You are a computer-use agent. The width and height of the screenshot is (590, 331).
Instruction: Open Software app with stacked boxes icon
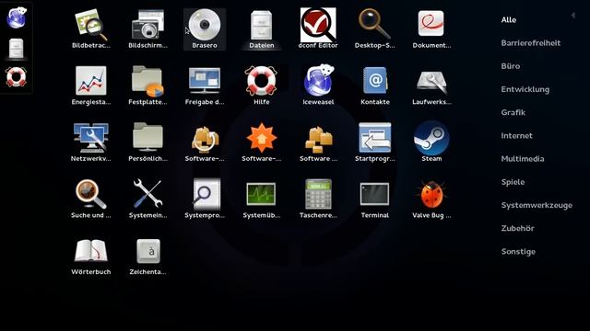click(x=318, y=143)
